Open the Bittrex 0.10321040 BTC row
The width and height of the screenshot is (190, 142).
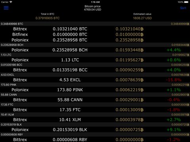(x=95, y=29)
